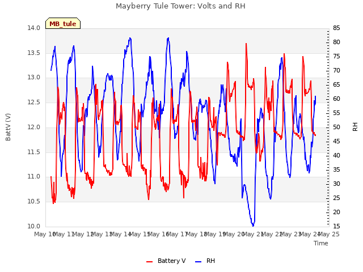The height and width of the screenshot is (272, 363).
Task: Click the 70 right axis tick
Action: click(336, 70)
